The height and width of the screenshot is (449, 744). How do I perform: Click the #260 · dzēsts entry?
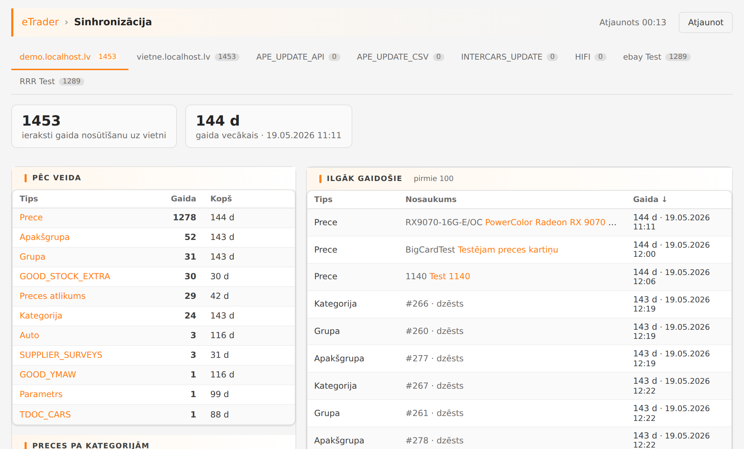pyautogui.click(x=434, y=331)
